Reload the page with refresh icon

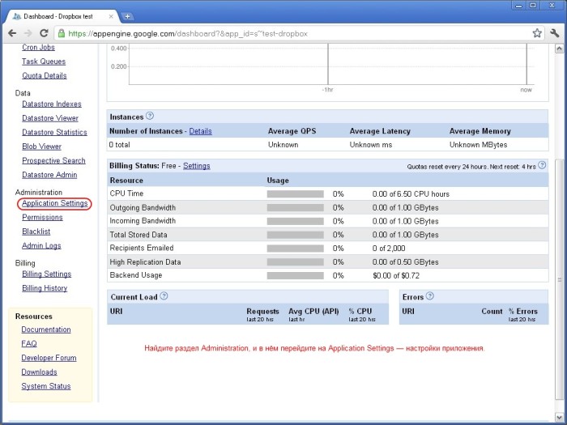point(44,33)
